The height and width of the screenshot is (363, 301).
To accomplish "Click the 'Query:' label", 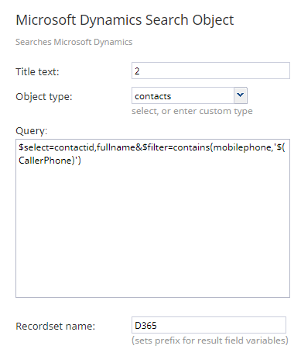I will (32, 131).
